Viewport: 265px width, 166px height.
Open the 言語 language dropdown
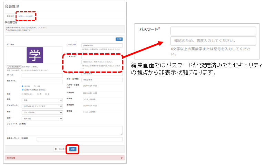click(42, 100)
